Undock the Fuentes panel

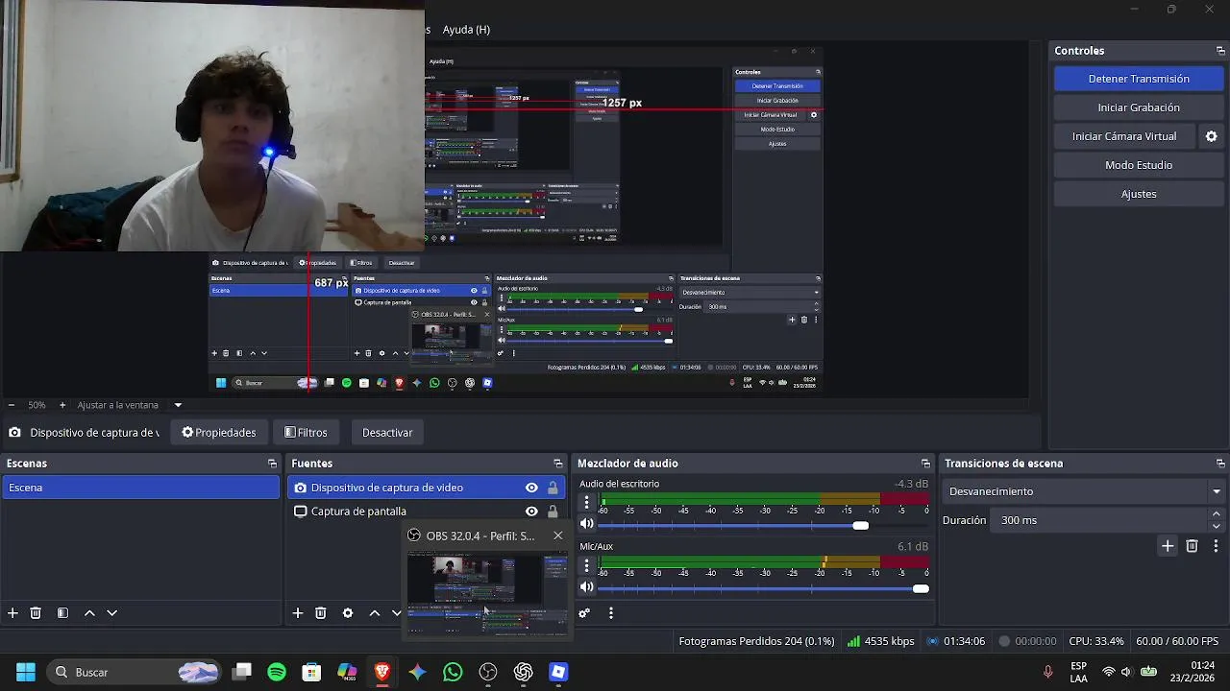pyautogui.click(x=557, y=464)
